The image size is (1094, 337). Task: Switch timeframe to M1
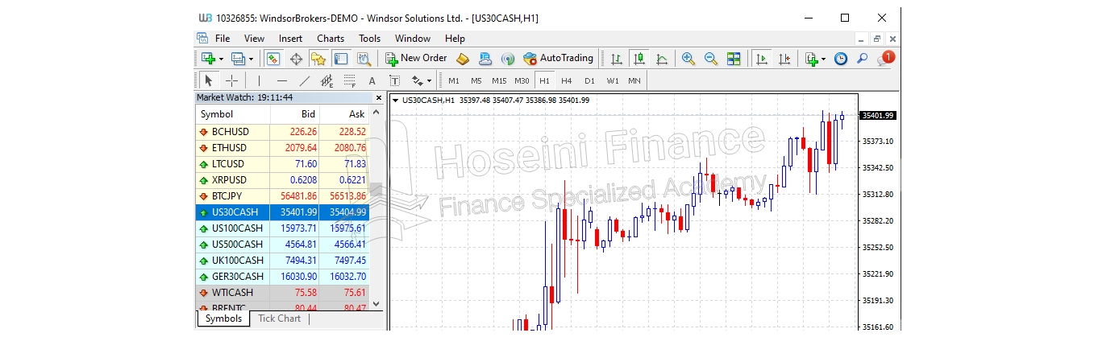[x=454, y=80]
